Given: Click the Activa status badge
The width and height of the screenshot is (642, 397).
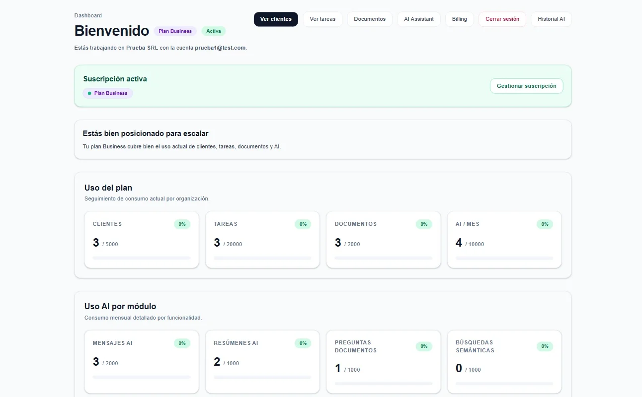Looking at the screenshot, I should point(213,31).
